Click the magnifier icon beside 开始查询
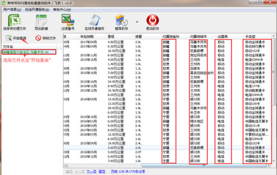Viewport: 277px width, 175px height. [x=8, y=38]
